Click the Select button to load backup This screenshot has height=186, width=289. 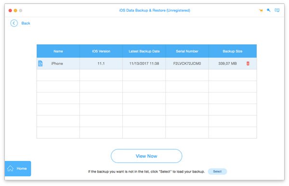(x=217, y=172)
